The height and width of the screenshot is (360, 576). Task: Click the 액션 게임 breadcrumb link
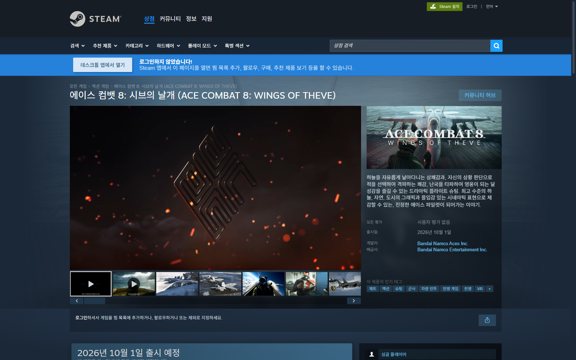(100, 86)
